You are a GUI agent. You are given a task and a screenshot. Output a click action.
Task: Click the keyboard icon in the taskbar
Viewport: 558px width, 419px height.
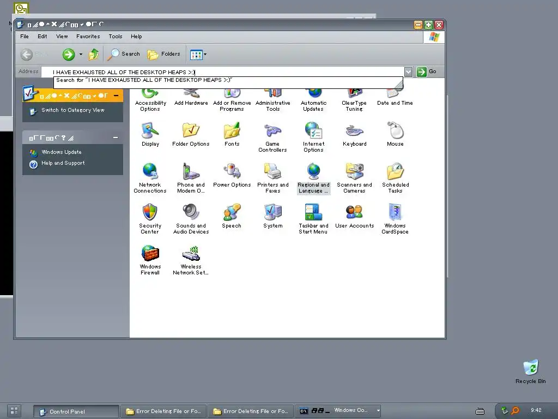[x=480, y=411]
